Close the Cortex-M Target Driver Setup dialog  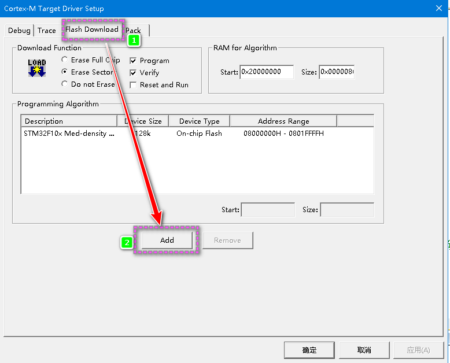(439, 8)
